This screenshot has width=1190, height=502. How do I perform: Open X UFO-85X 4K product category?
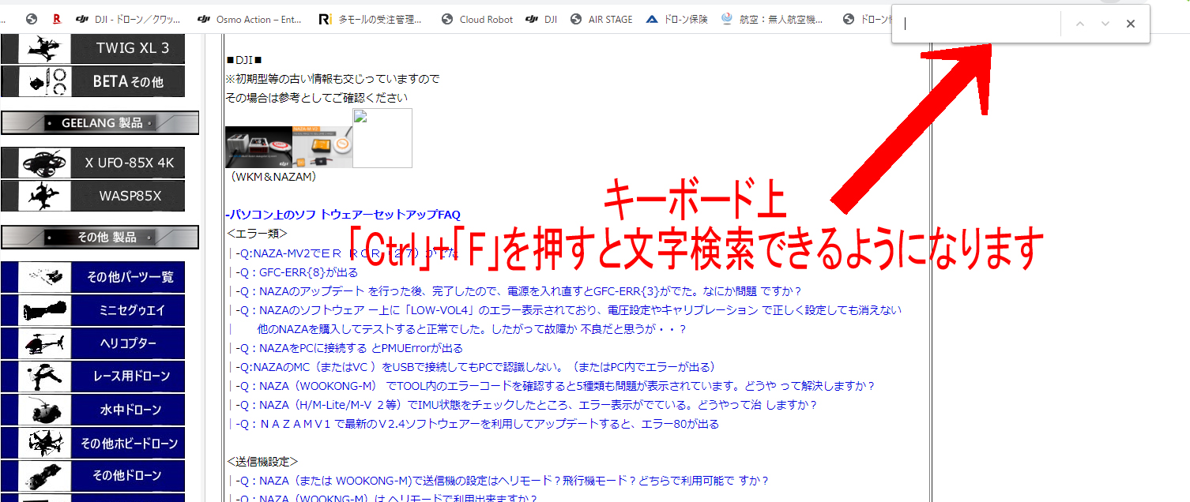pyautogui.click(x=92, y=163)
